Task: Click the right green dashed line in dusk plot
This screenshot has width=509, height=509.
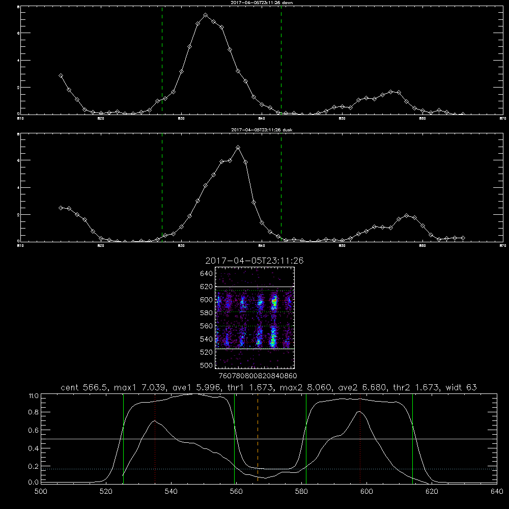Action: pos(281,188)
